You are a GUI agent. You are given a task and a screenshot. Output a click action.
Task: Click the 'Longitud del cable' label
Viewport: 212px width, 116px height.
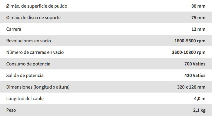click(x=25, y=99)
